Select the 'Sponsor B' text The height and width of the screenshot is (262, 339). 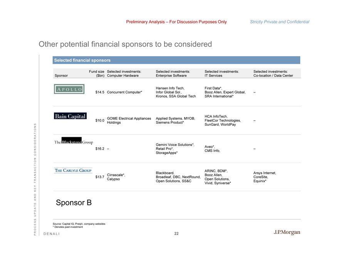74,202
